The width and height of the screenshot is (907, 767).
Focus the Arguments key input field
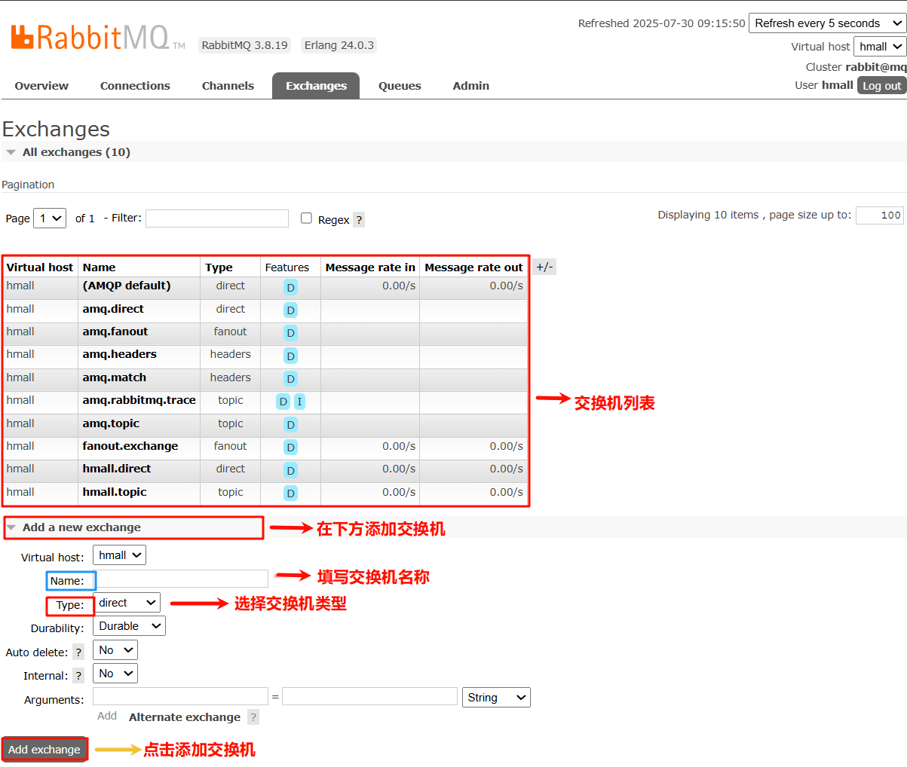tap(181, 696)
